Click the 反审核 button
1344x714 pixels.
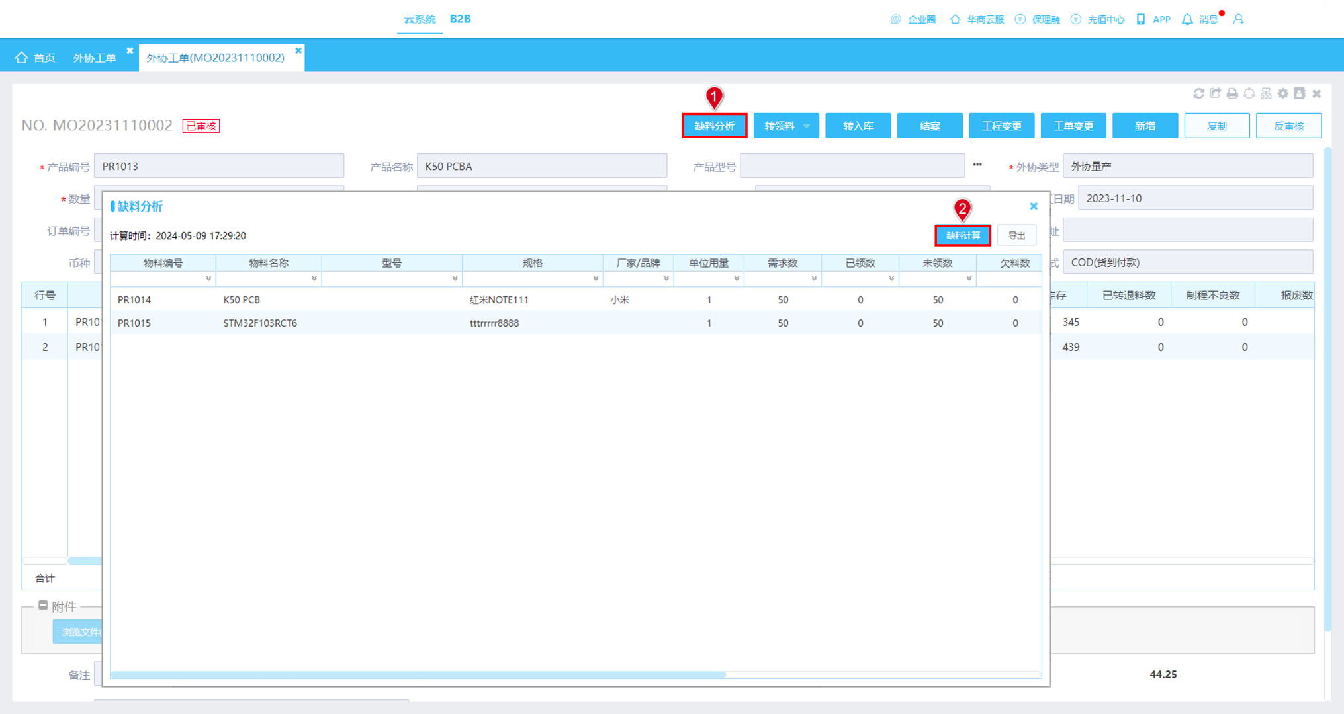point(1289,126)
